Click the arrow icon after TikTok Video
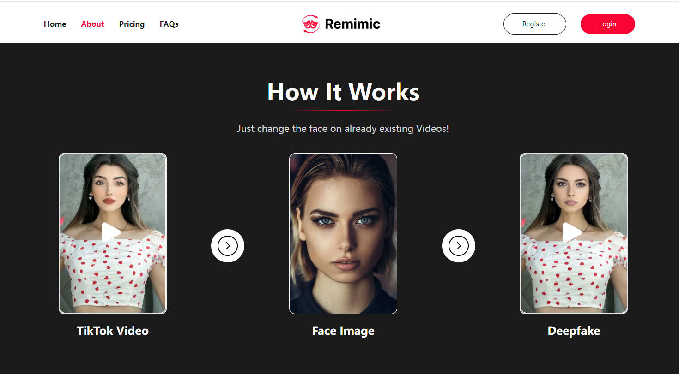Image resolution: width=679 pixels, height=374 pixels. click(228, 245)
